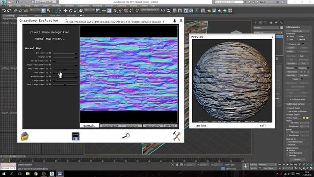This screenshot has width=314, height=177.
Task: Toggle the Percent Snap icon
Action: pyautogui.click(x=126, y=10)
